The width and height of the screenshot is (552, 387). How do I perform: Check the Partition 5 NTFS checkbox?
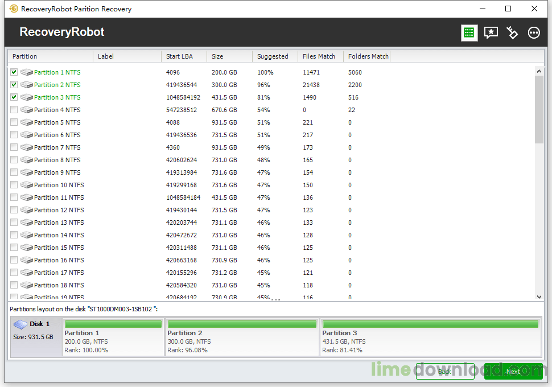point(14,122)
